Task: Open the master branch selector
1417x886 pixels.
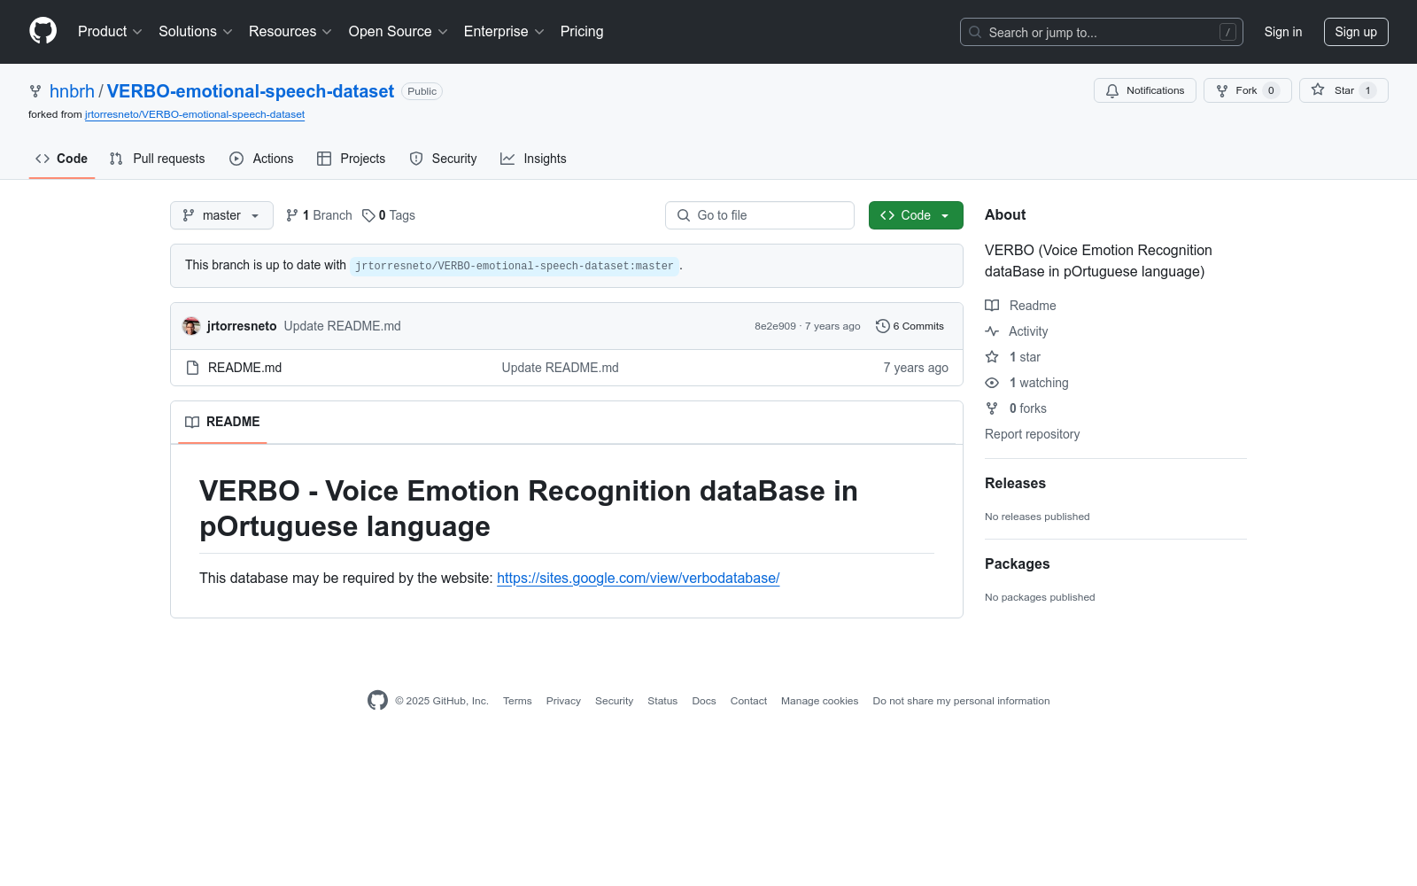Action: tap(221, 215)
